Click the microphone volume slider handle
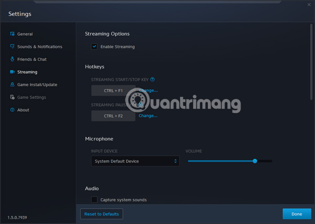 [255, 161]
